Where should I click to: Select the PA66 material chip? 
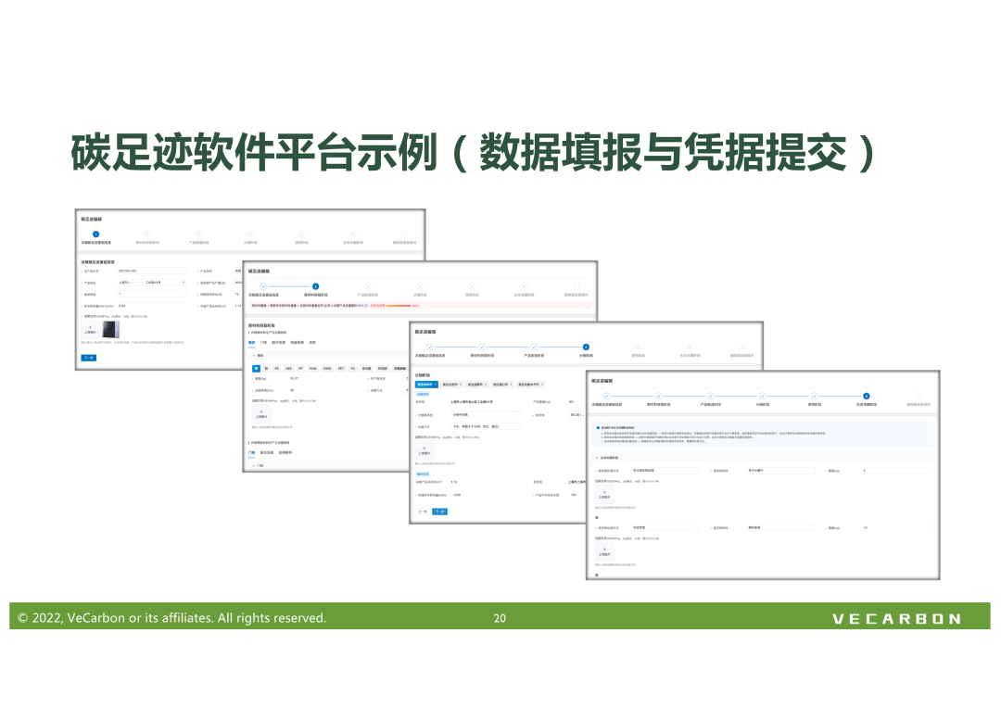327,369
